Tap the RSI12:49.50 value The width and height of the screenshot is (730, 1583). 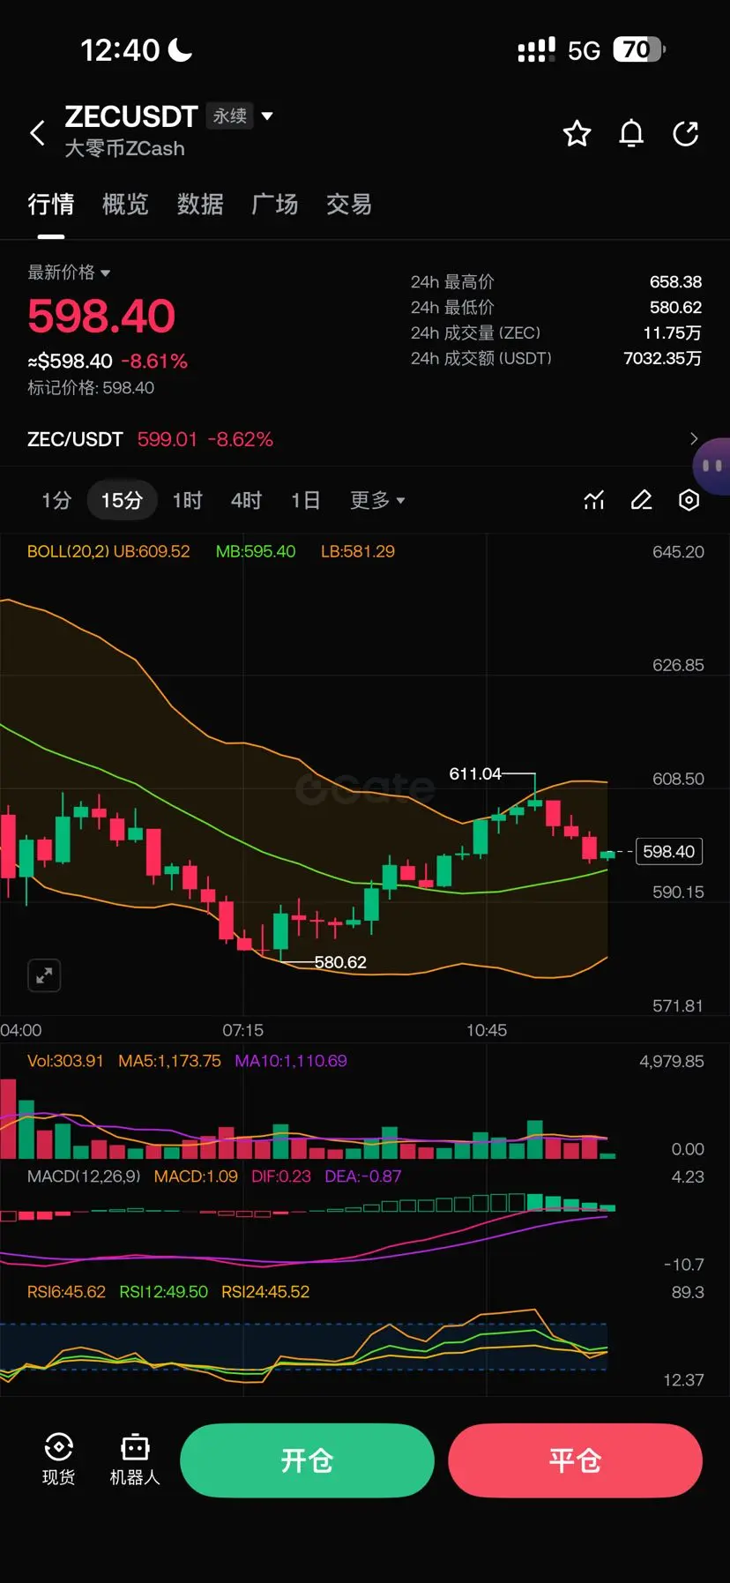164,1292
